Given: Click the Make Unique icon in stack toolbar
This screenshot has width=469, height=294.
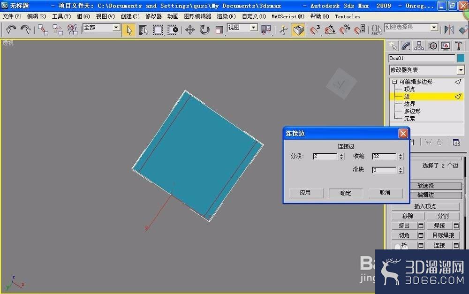Looking at the screenshot, I should click(429, 143).
